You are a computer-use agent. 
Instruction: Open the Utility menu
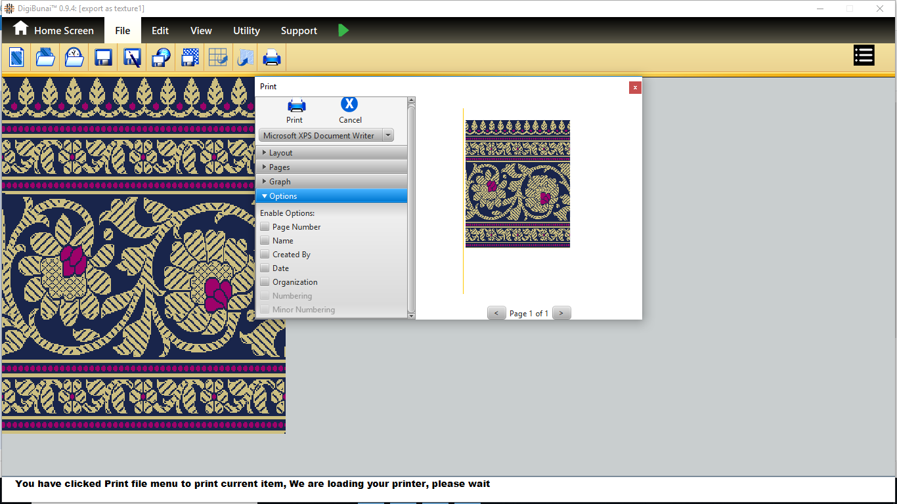click(x=246, y=31)
